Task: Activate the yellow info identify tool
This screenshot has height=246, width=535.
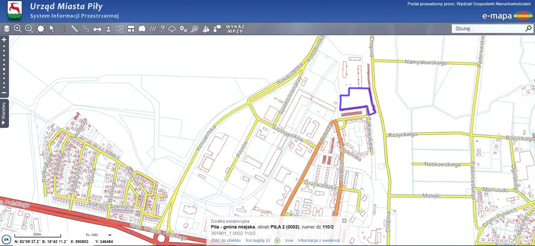Action: (63, 29)
